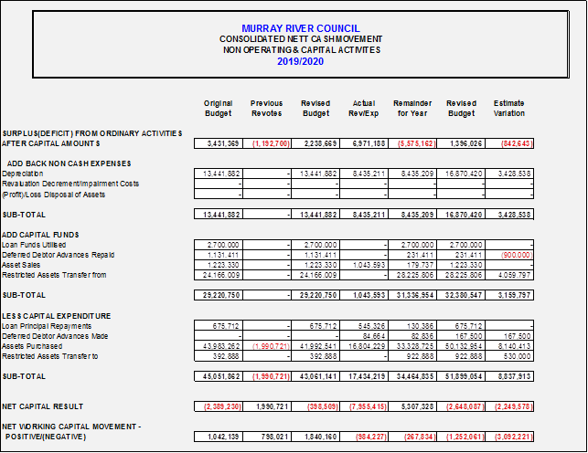Click the MURRAY RIVER COUNCIL title
The image size is (588, 453).
300,28
